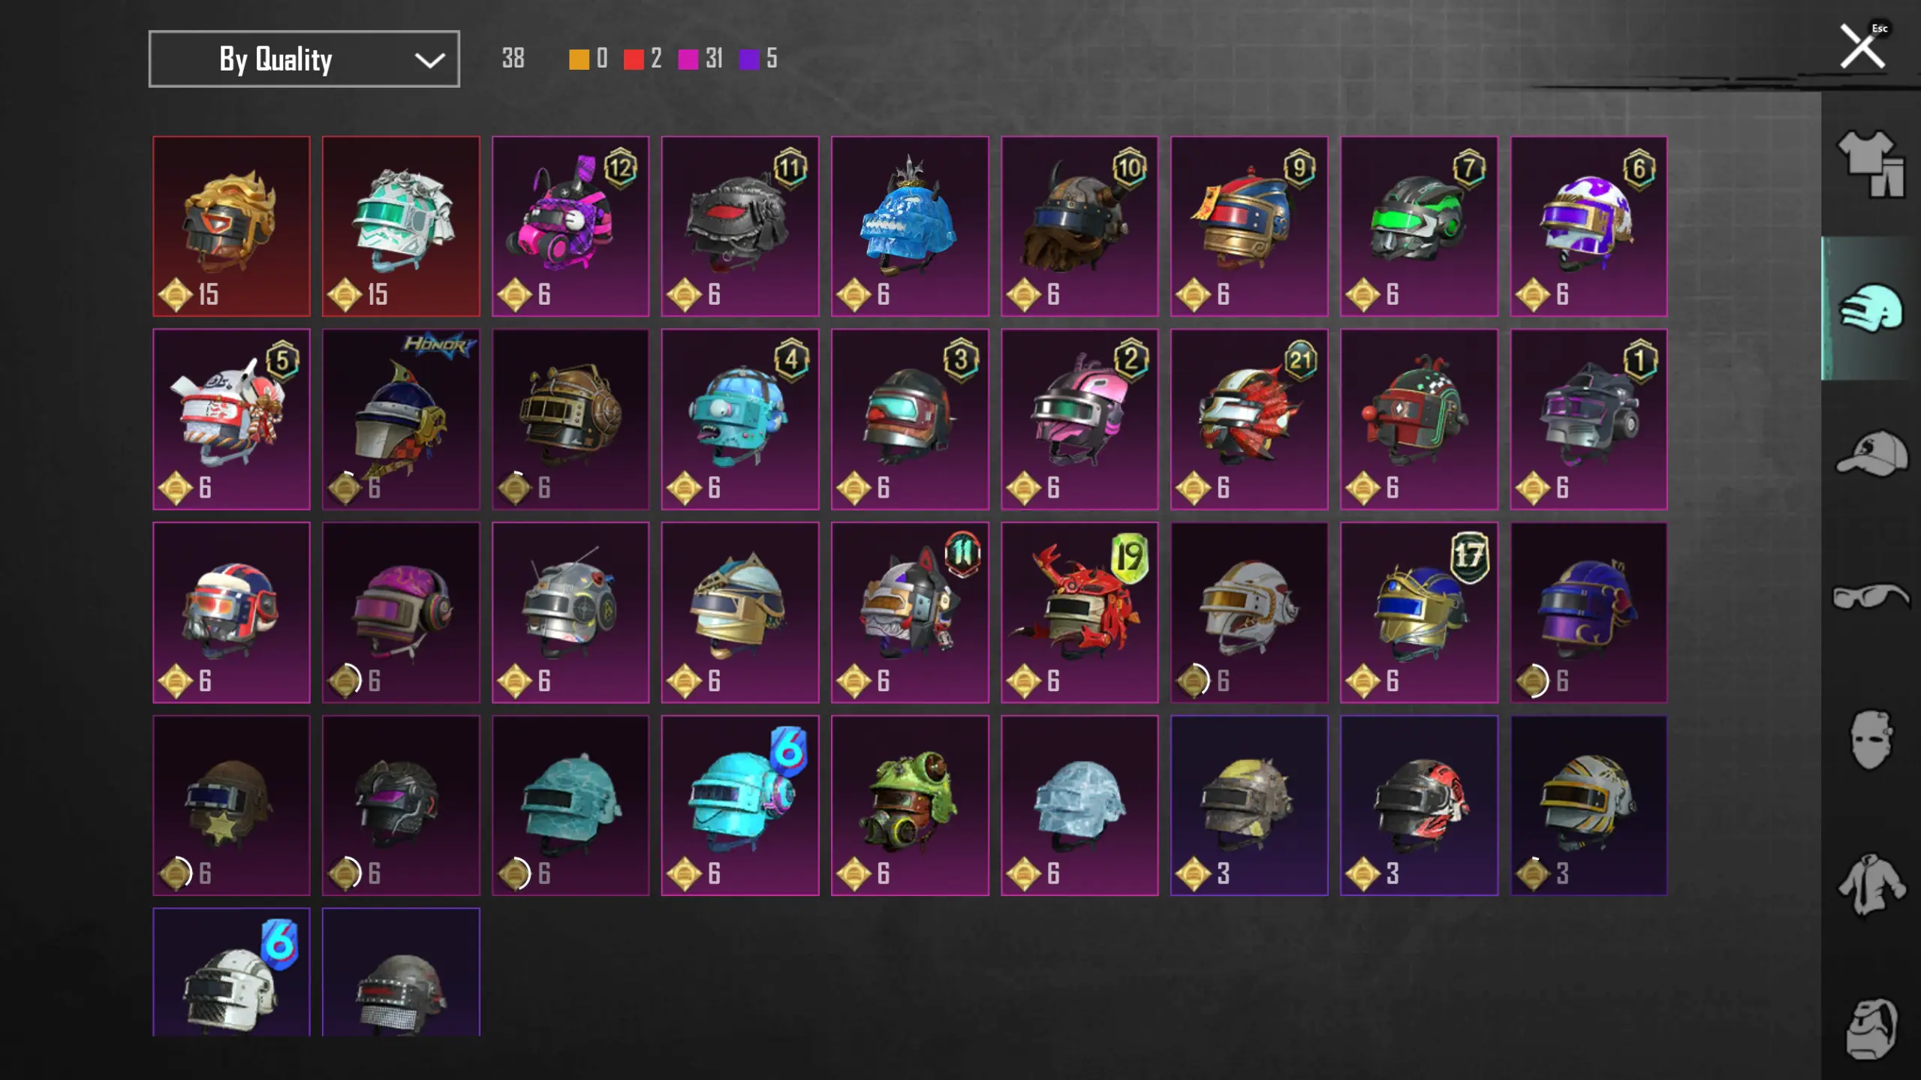Screen dimensions: 1921x1080
Task: Close the inventory with the X button
Action: coord(1862,47)
